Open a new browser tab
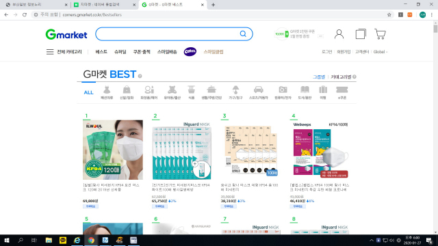 [x=213, y=5]
